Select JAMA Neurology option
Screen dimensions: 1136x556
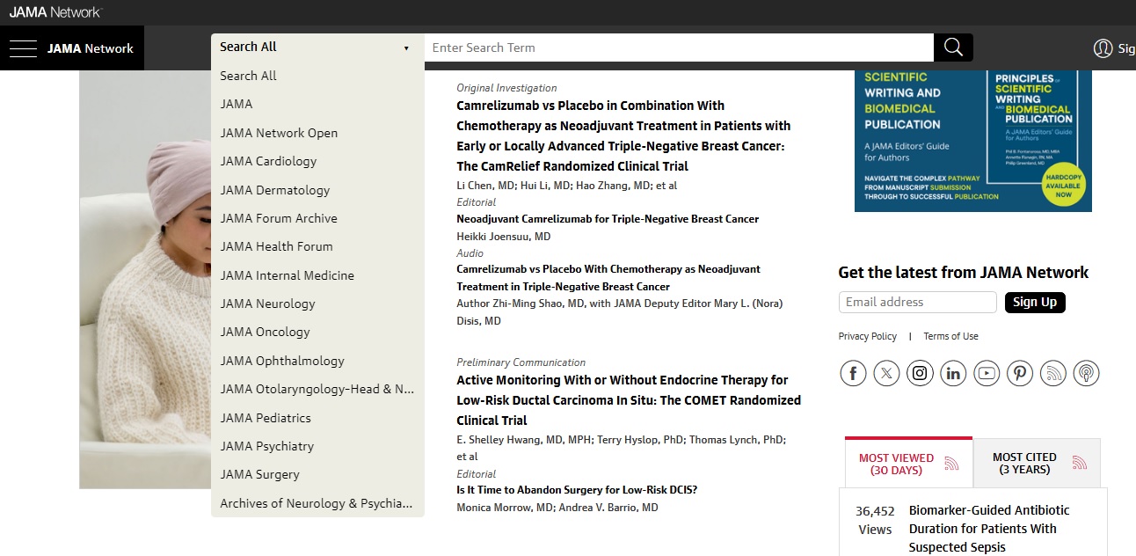click(317, 304)
